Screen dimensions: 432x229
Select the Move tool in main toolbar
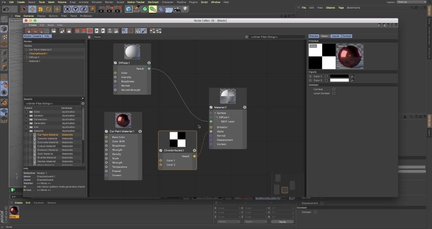click(32, 9)
